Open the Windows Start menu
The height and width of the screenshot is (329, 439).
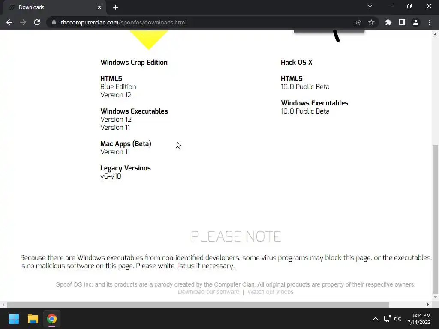pos(14,319)
